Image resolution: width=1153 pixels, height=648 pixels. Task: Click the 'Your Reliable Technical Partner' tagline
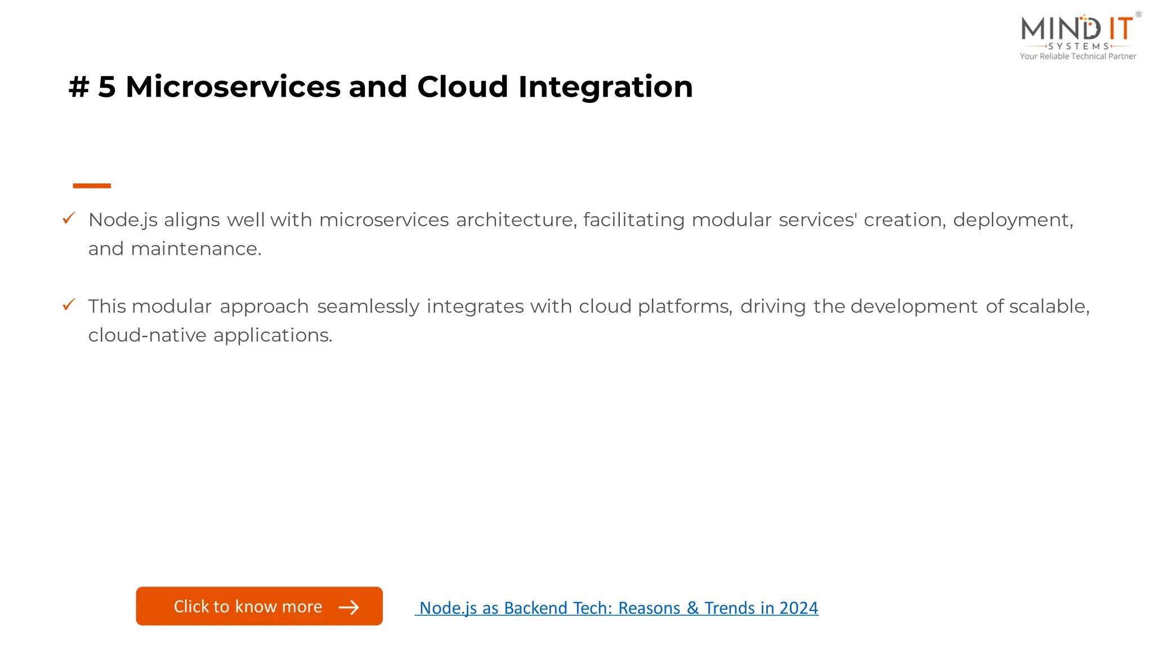point(1078,56)
